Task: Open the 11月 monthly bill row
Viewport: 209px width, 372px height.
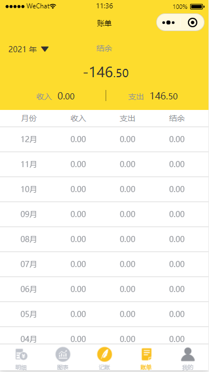Action: click(104, 164)
